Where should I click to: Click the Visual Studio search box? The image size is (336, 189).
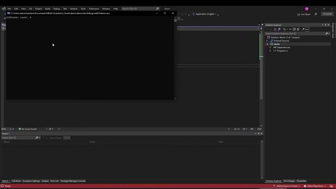point(140,9)
